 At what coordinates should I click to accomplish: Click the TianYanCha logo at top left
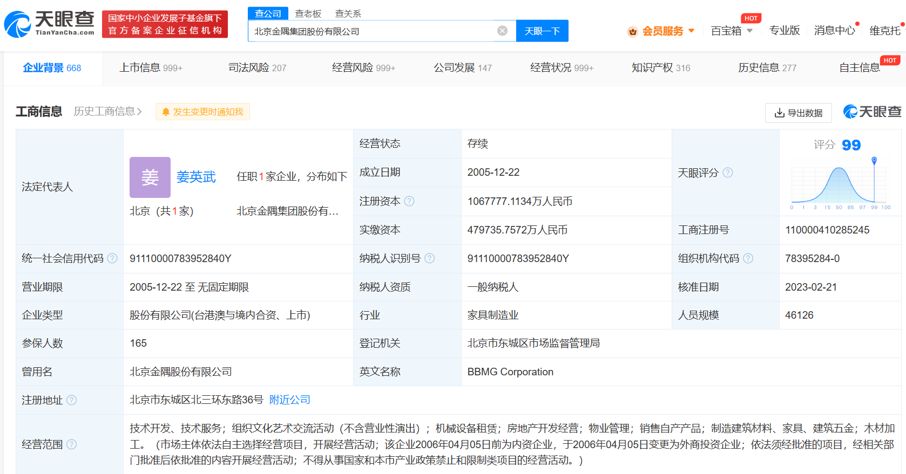click(49, 24)
